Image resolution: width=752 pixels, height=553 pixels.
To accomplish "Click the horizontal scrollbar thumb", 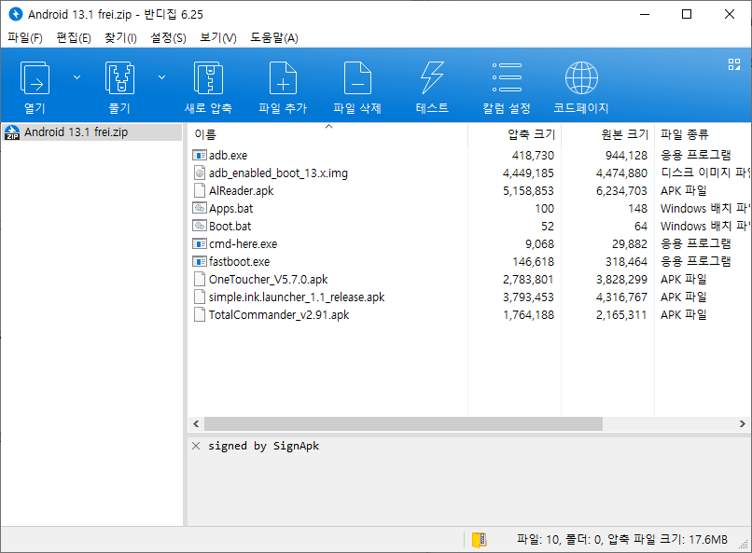I will (x=403, y=423).
